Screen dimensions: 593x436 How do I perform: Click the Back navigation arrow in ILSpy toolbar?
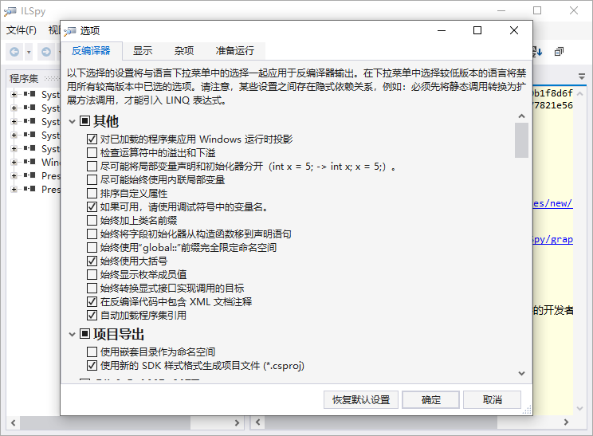(14, 52)
